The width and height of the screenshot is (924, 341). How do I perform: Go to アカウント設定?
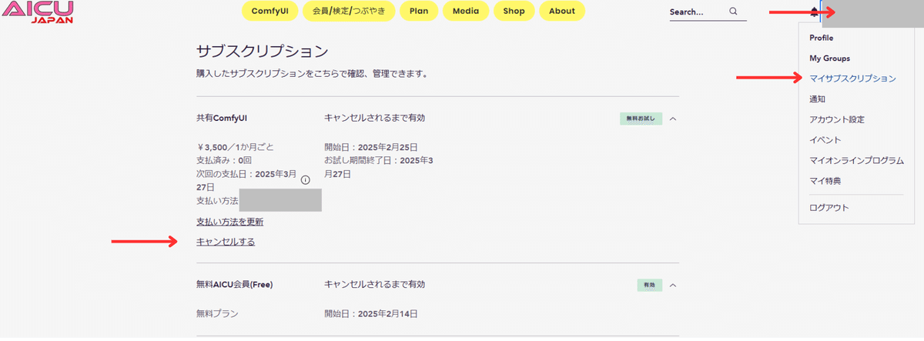point(837,120)
